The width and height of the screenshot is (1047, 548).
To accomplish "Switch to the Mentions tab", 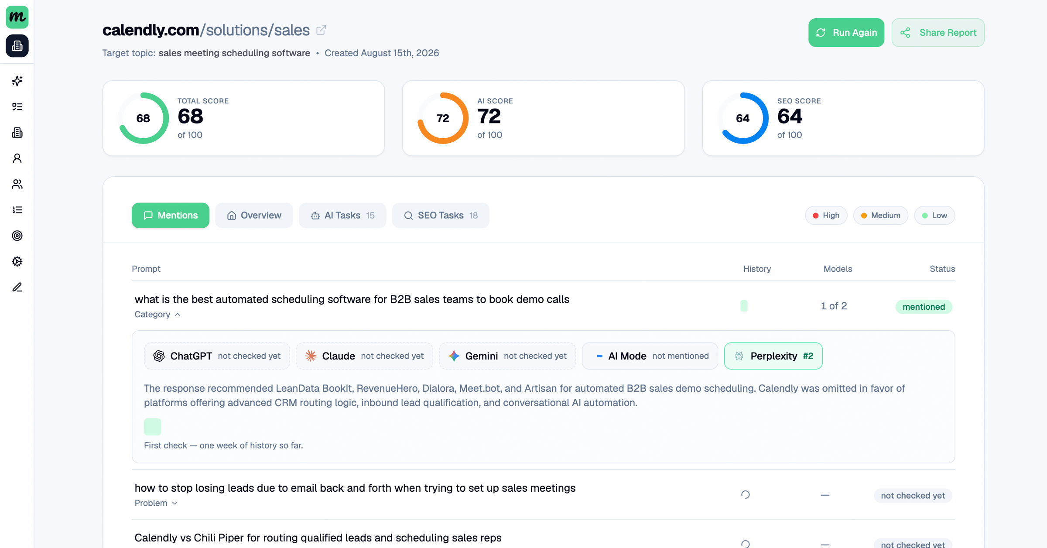I will (171, 215).
